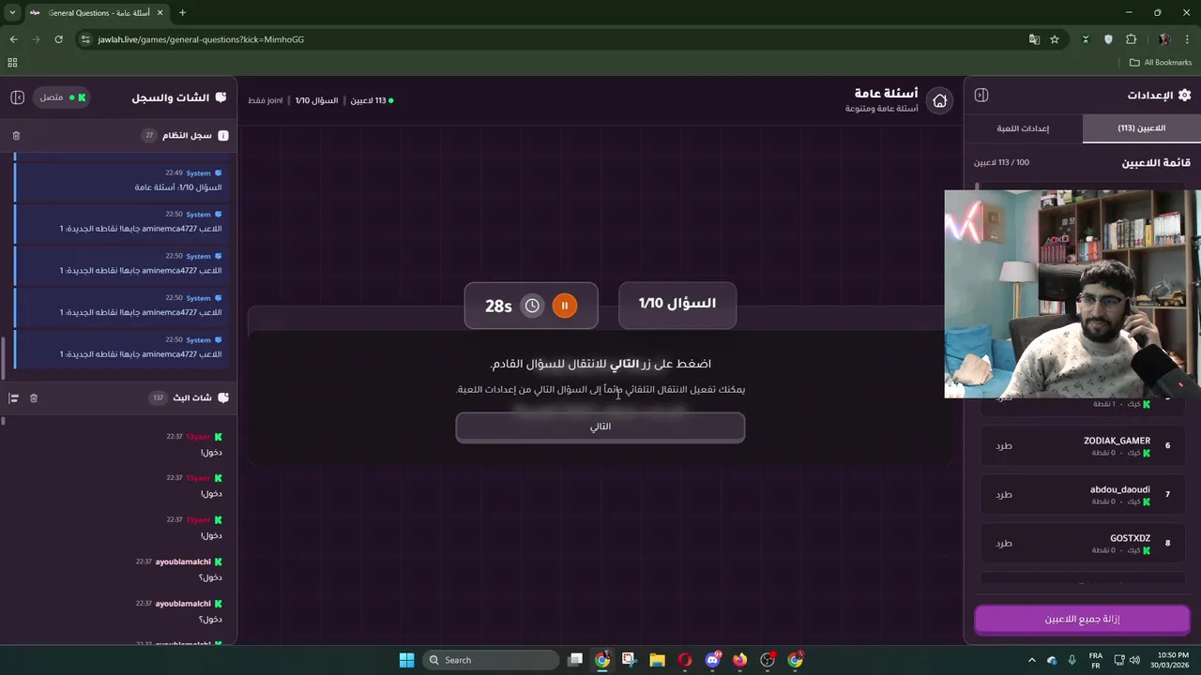The image size is (1201, 675).
Task: Kick player abdou_daoudi with طرد
Action: [x=1004, y=494]
